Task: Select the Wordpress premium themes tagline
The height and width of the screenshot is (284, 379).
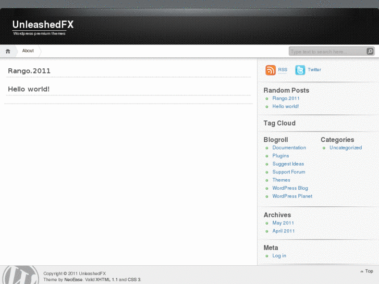Action: coord(39,33)
